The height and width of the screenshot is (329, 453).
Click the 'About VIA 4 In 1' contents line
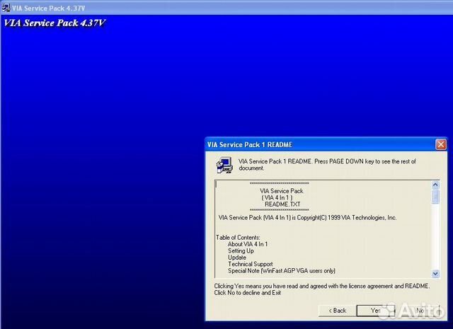[248, 244]
